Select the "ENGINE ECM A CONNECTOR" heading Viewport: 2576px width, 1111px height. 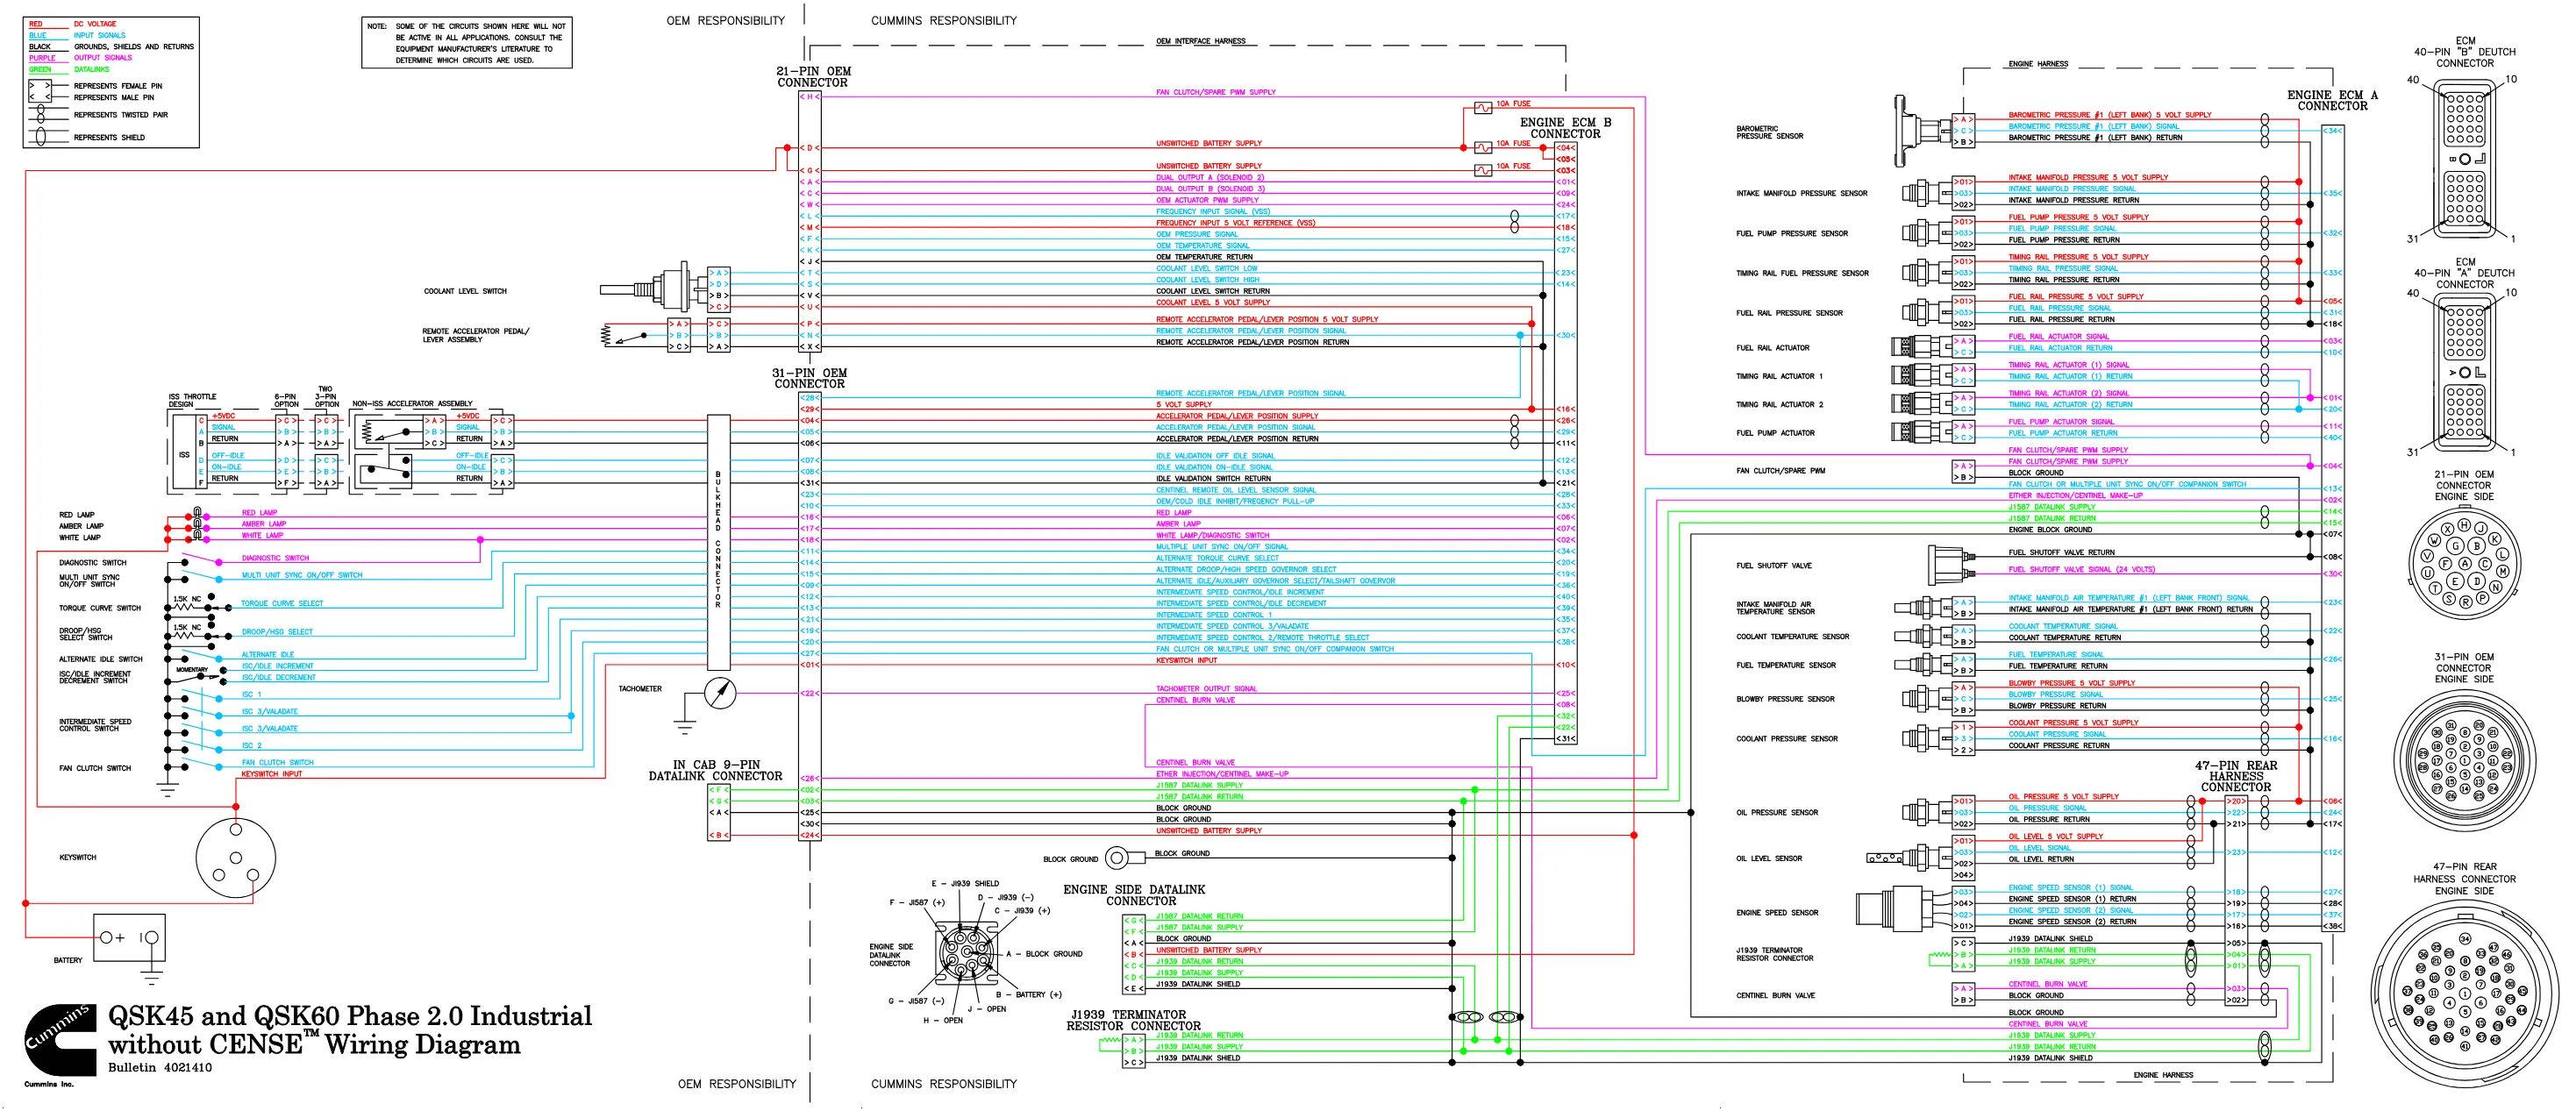pos(2332,100)
